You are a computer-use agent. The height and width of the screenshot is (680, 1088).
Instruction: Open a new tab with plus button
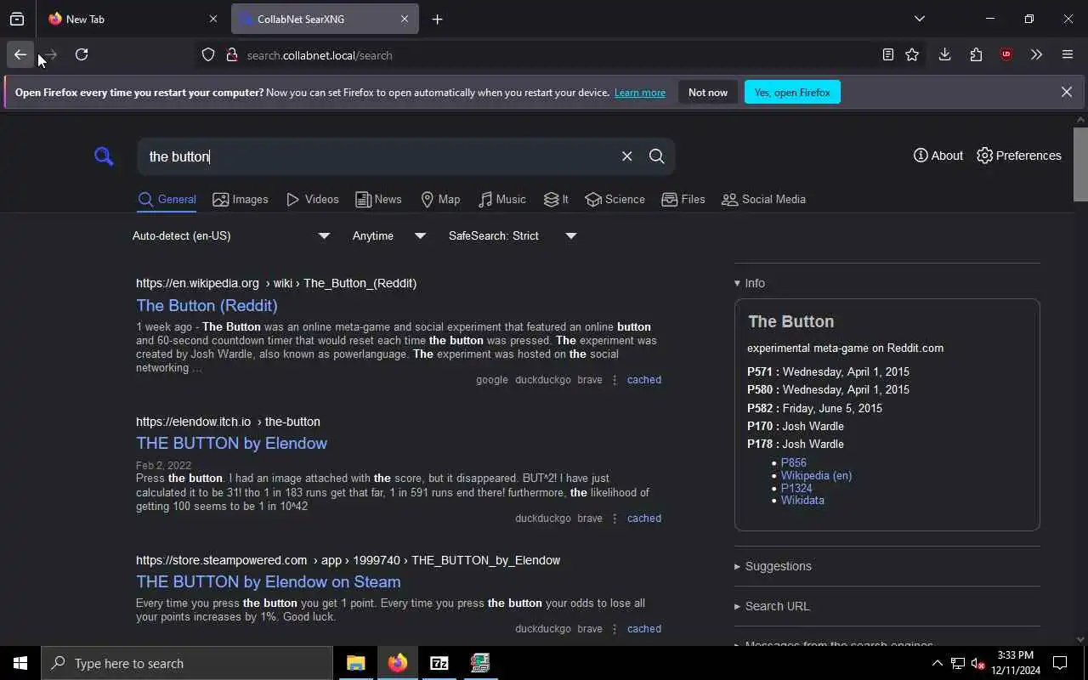[x=437, y=19]
